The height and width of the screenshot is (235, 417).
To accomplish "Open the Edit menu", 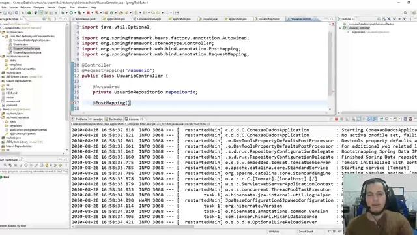I will 4,7.
